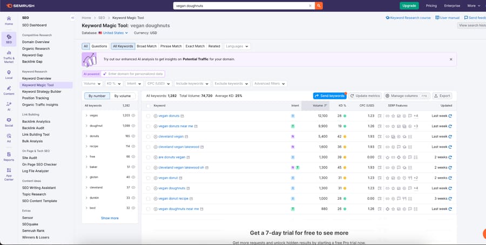The width and height of the screenshot is (486, 245).
Task: Open the CPC (USD) filter dropdown
Action: point(159,84)
